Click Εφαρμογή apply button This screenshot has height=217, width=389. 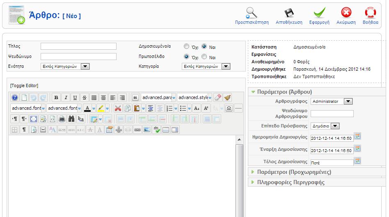[x=319, y=16]
